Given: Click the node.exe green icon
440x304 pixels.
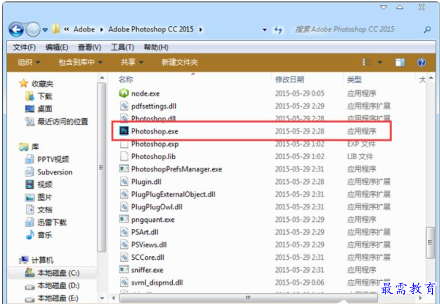Looking at the screenshot, I should coord(124,93).
